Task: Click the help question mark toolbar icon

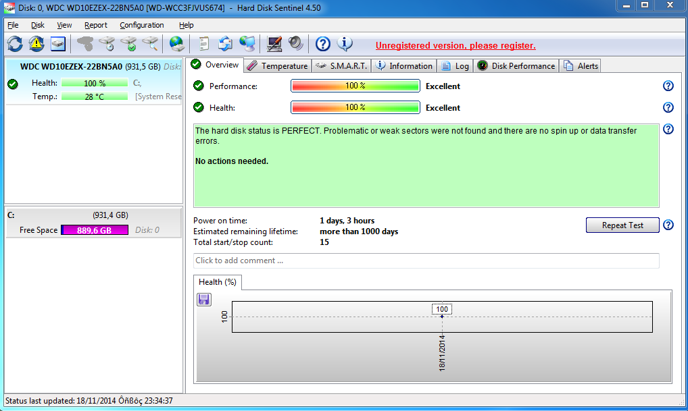Action: pyautogui.click(x=323, y=44)
